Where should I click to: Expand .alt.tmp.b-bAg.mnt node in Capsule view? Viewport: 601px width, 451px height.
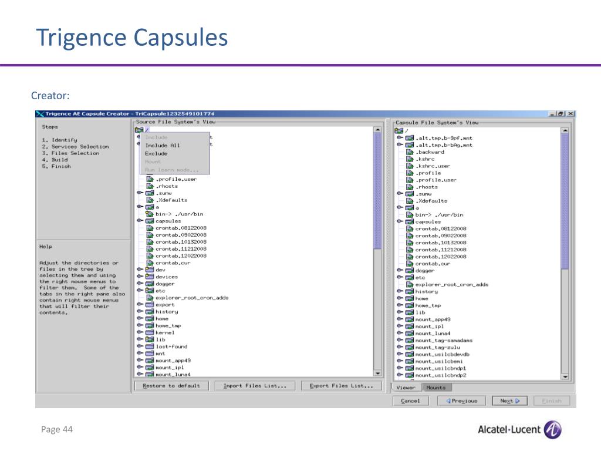400,144
